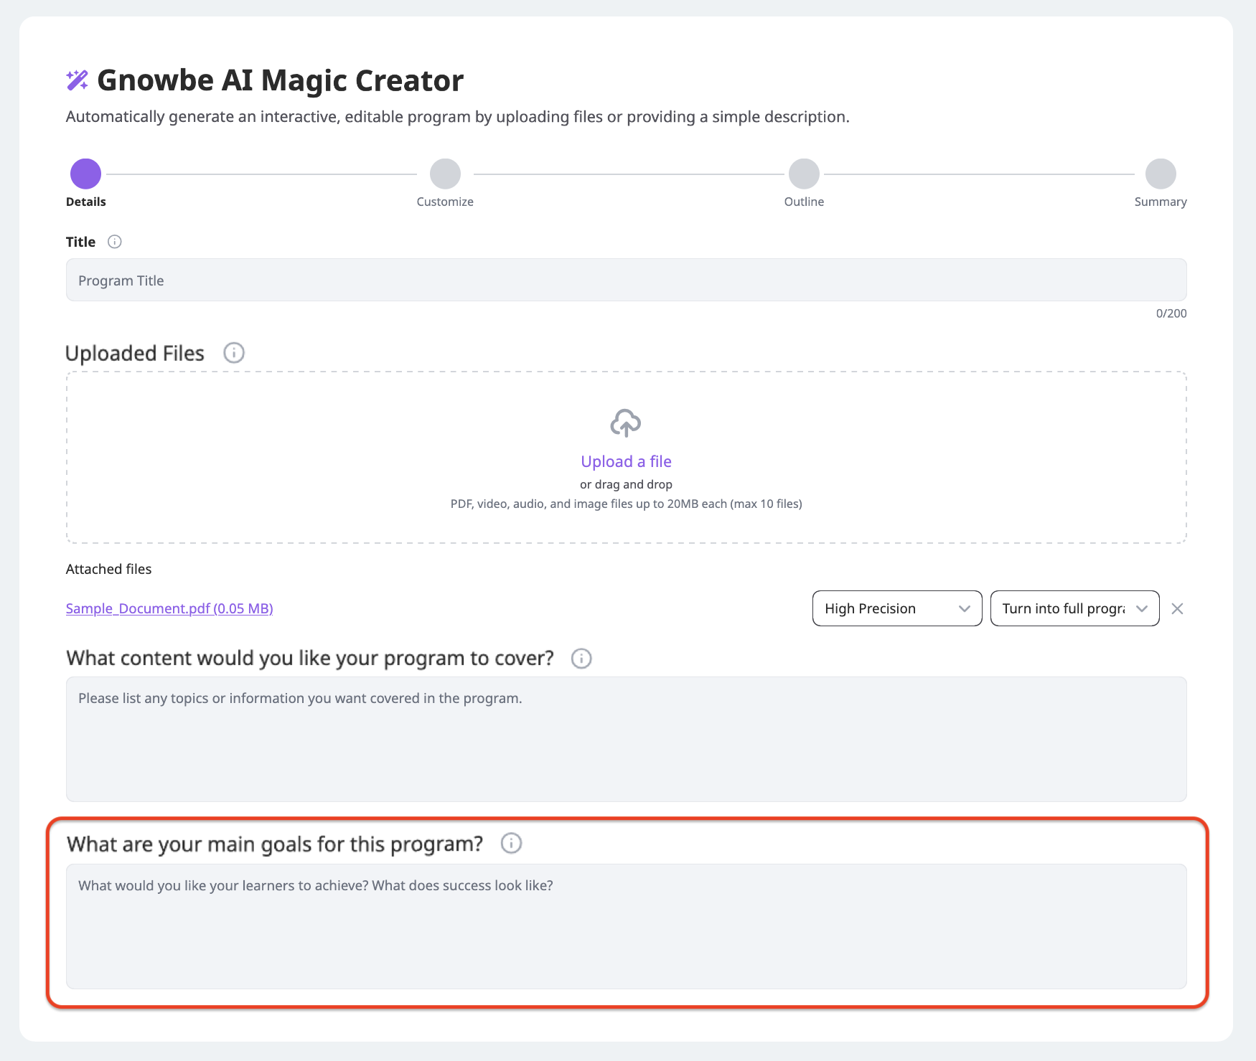Click the Gnowbe AI Magic Creator heading

(280, 80)
